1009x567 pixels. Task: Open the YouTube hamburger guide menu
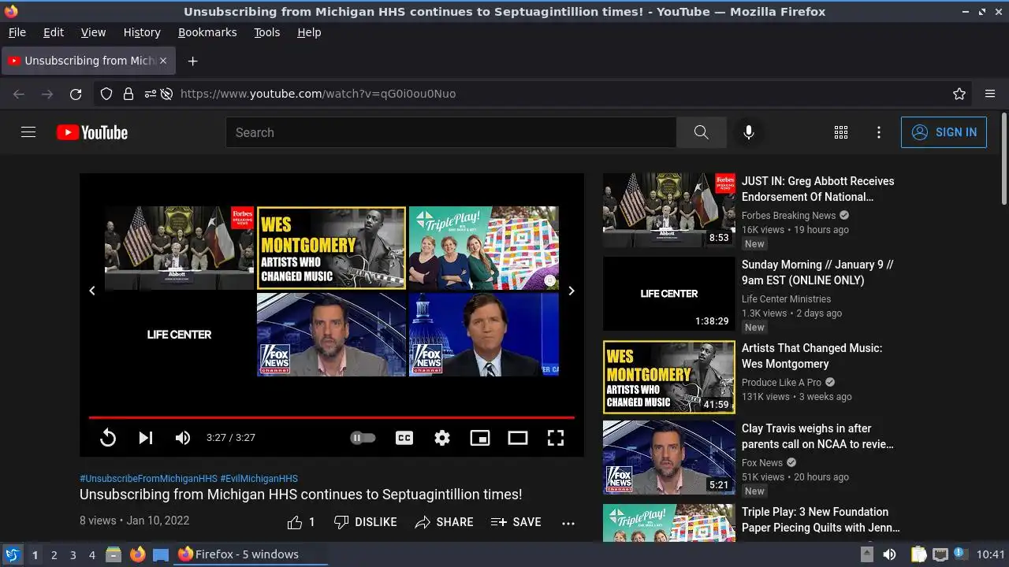28,132
